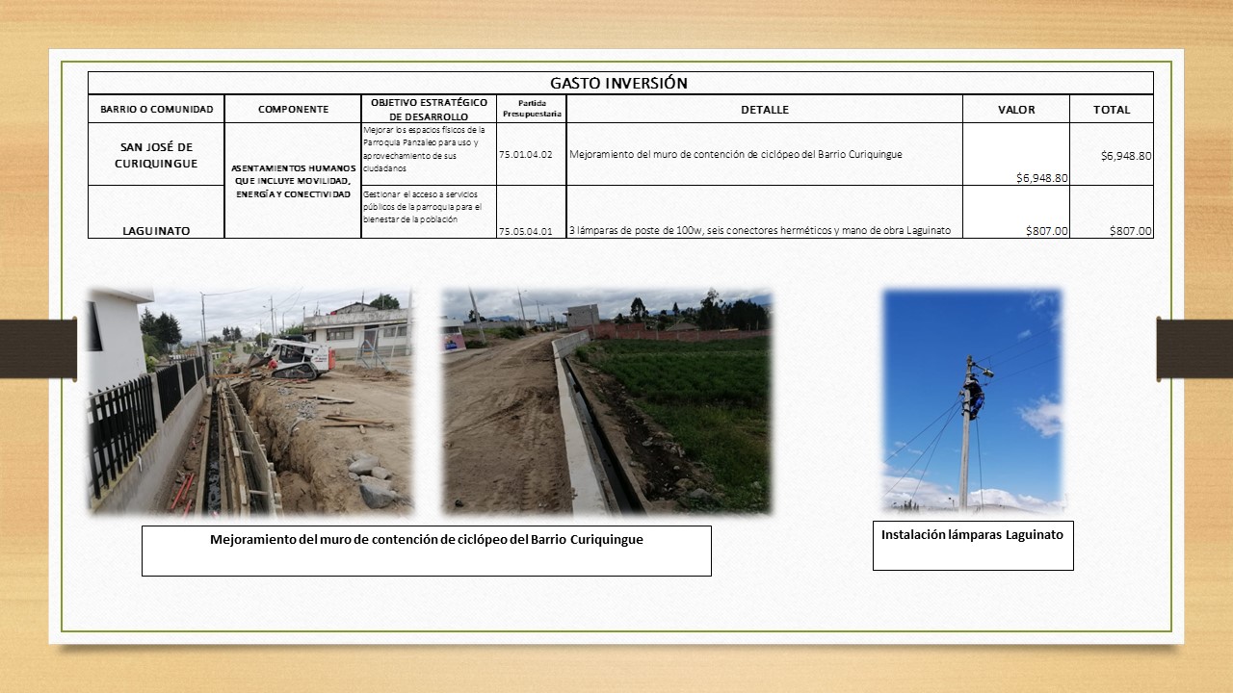Click the SAN JOSÉ DE CURIQUINGUE cell
This screenshot has width=1233, height=693.
click(x=156, y=155)
